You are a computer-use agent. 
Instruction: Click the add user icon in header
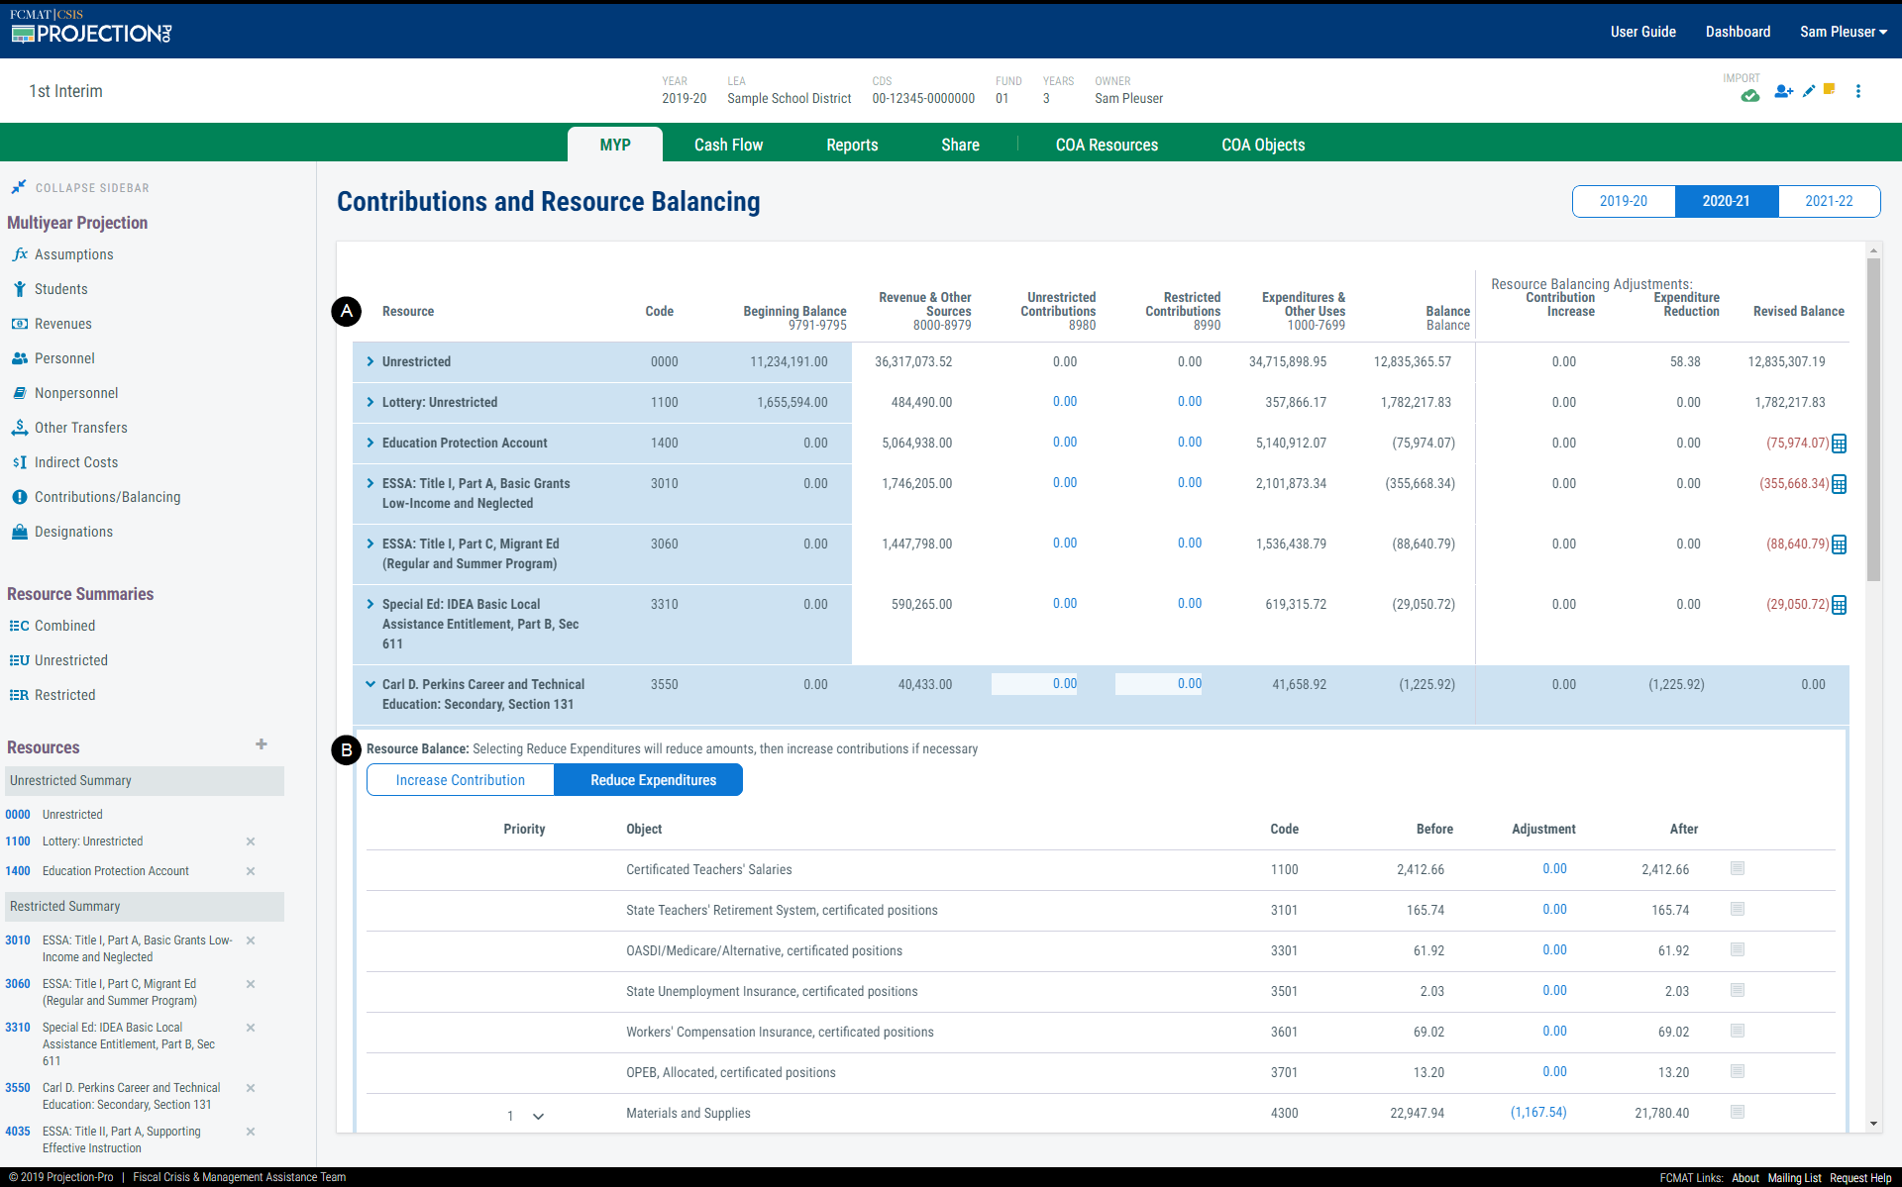(x=1784, y=91)
